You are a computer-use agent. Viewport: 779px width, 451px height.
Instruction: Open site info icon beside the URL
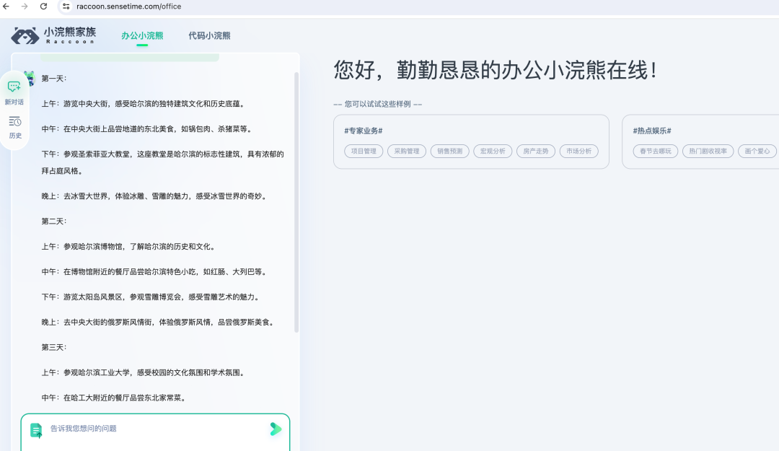click(x=66, y=6)
